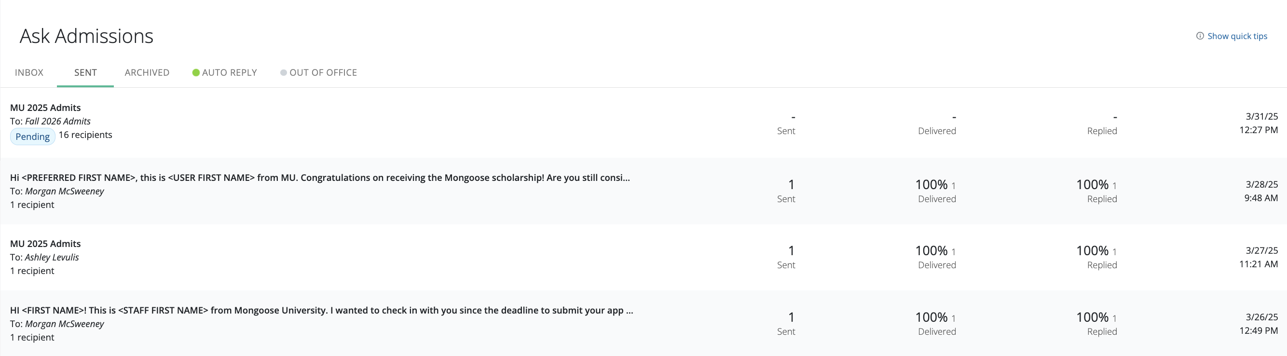Viewport: 1287px width, 356px height.
Task: Go to the Out of Office tab
Action: [x=323, y=73]
